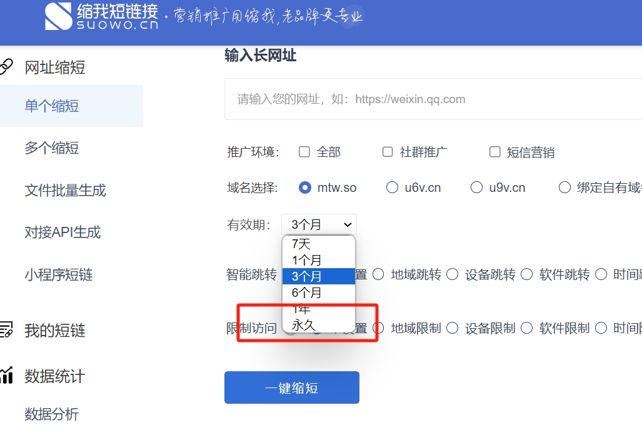Viewport: 642px width, 435px height.
Task: Tick the 短信营销 checkbox
Action: (x=494, y=152)
